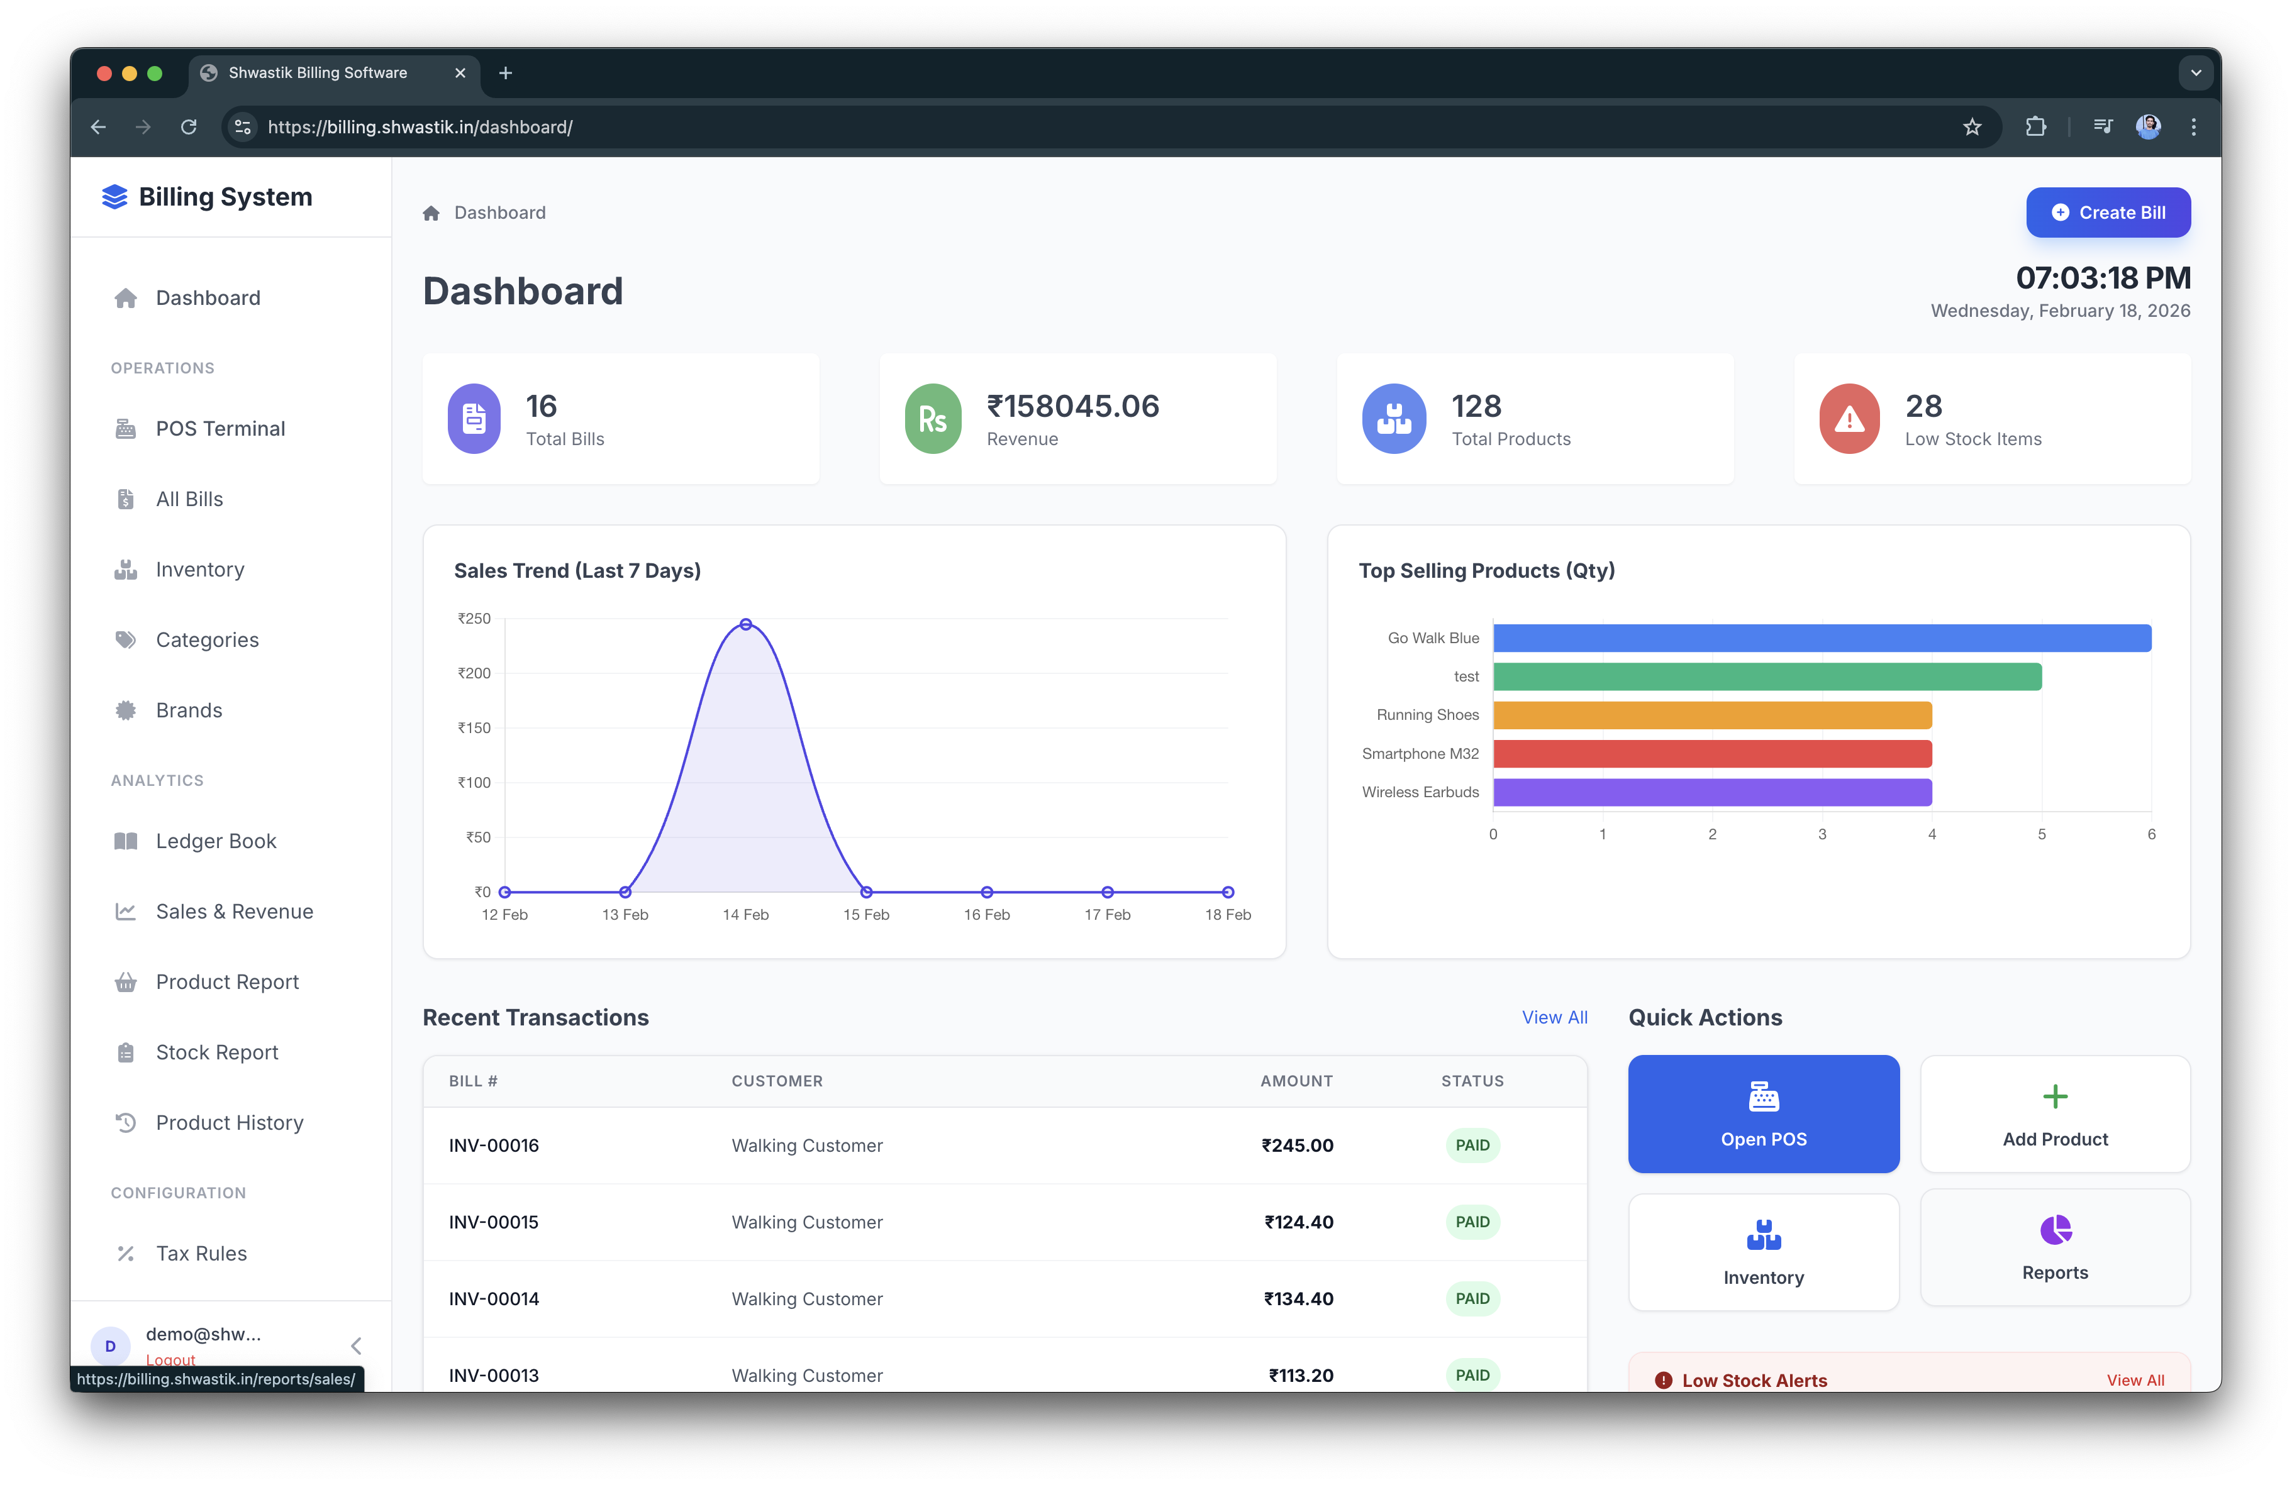Bookmark the page with the star icon
This screenshot has height=1485, width=2292.
(x=1972, y=126)
